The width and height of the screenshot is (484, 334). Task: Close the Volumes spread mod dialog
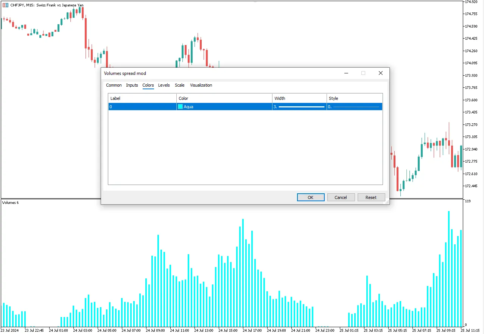[381, 73]
